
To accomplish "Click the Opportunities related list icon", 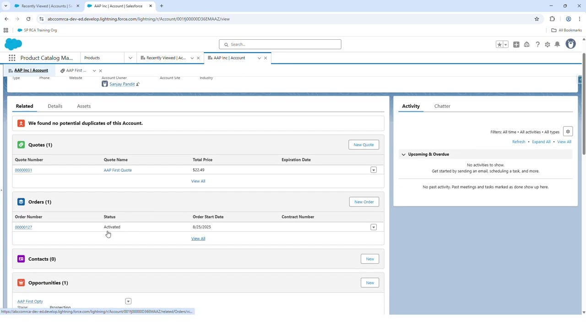I will pyautogui.click(x=21, y=283).
